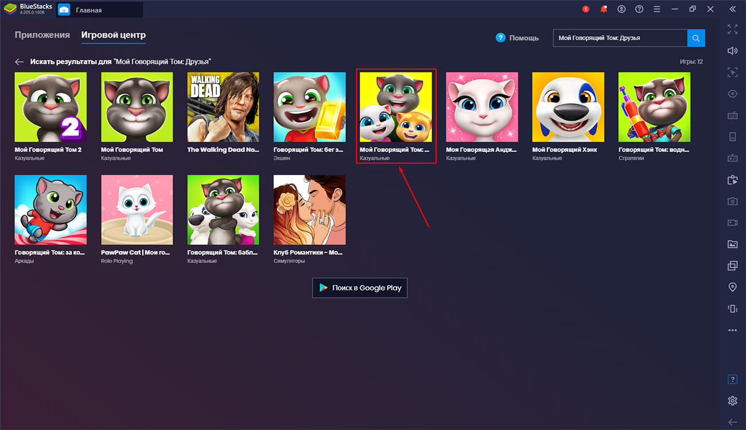Open settings via the gear icon
This screenshot has width=746, height=430.
tap(732, 401)
